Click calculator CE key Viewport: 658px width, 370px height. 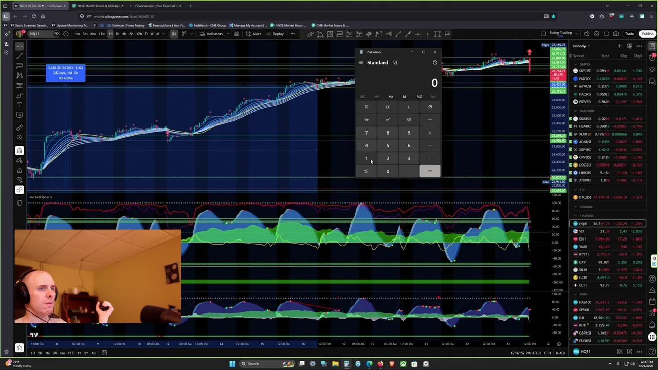[x=388, y=107]
